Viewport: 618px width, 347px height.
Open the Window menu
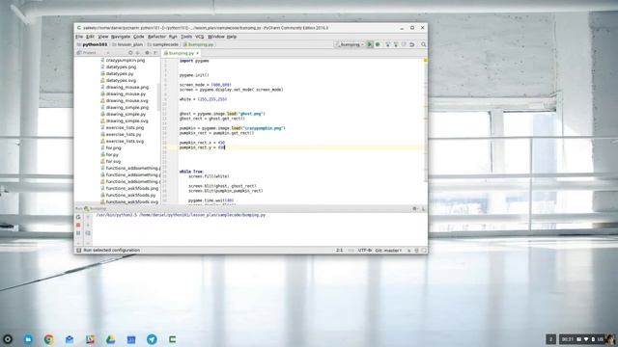tap(216, 37)
